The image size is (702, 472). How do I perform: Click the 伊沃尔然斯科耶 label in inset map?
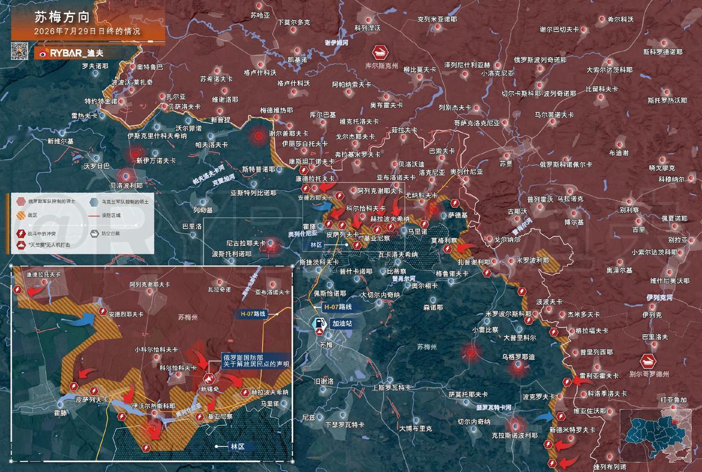pyautogui.click(x=154, y=406)
